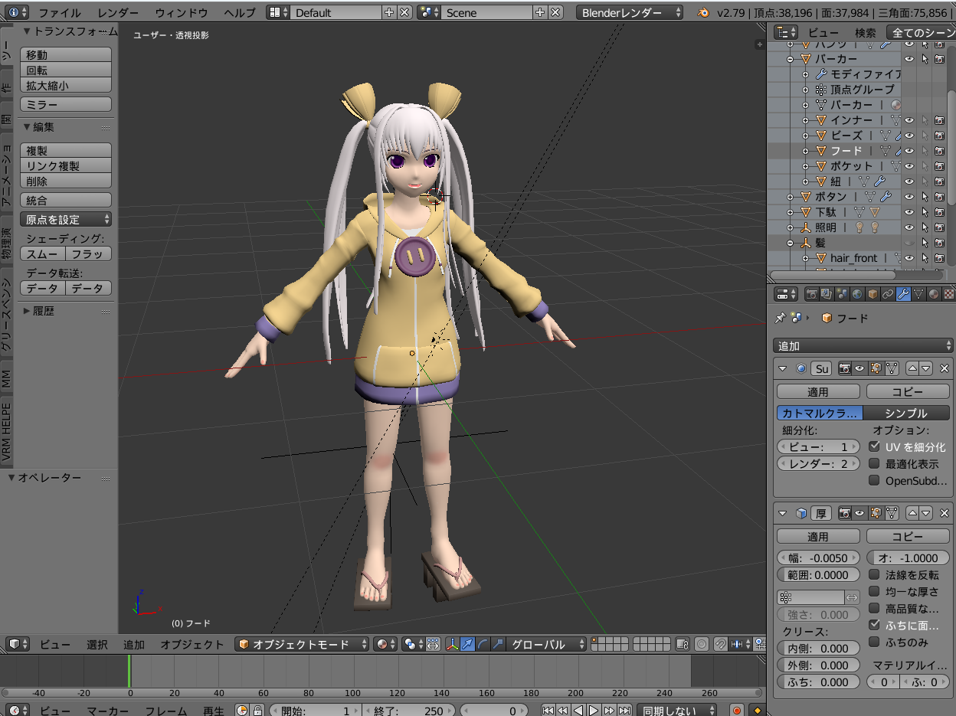Click the ミラー button in tool shelf
Image resolution: width=956 pixels, height=716 pixels.
point(67,104)
